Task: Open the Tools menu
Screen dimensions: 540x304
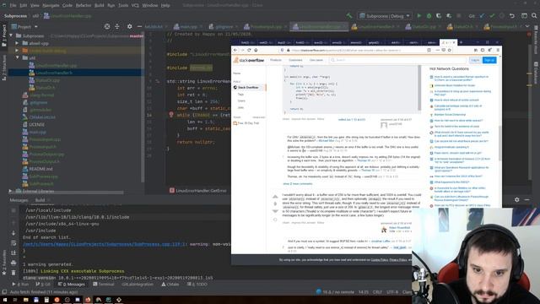Action: [123, 6]
